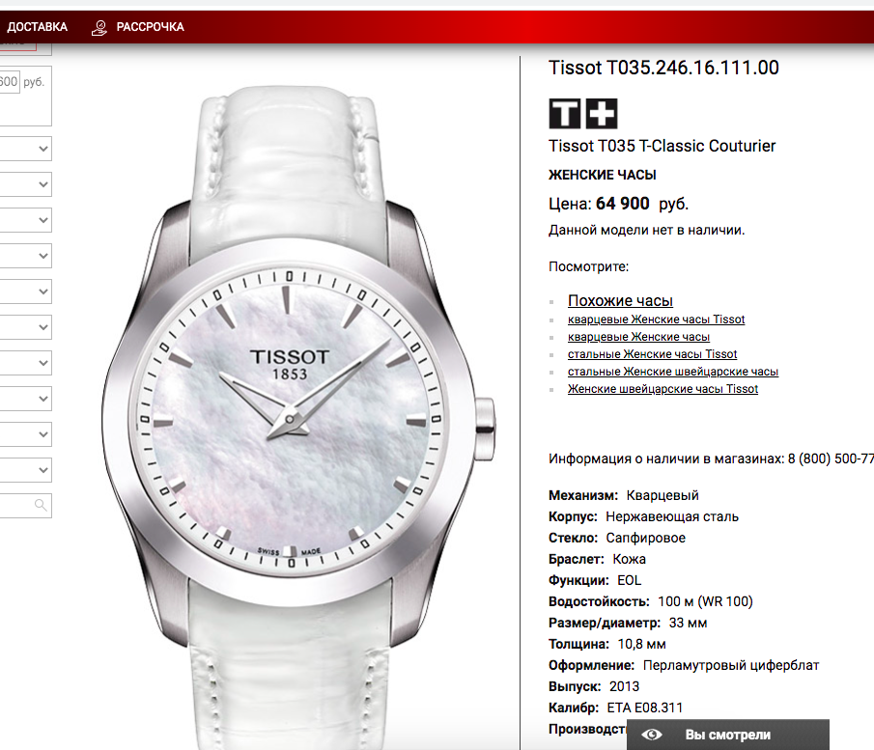Viewport: 874px width, 750px height.
Task: Open the Рассрочка menu item
Action: [x=150, y=27]
